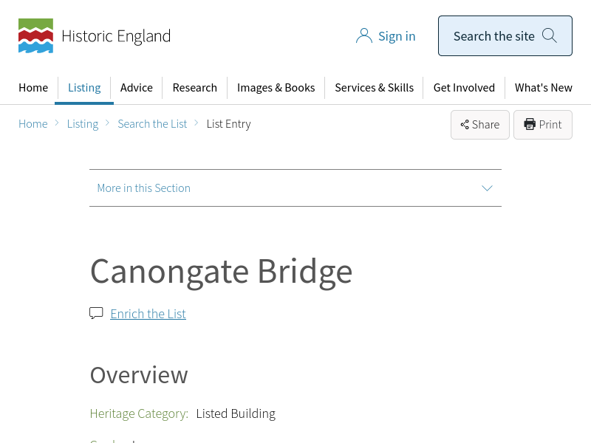Follow the Enrich the List link
This screenshot has height=443, width=591.
(148, 314)
